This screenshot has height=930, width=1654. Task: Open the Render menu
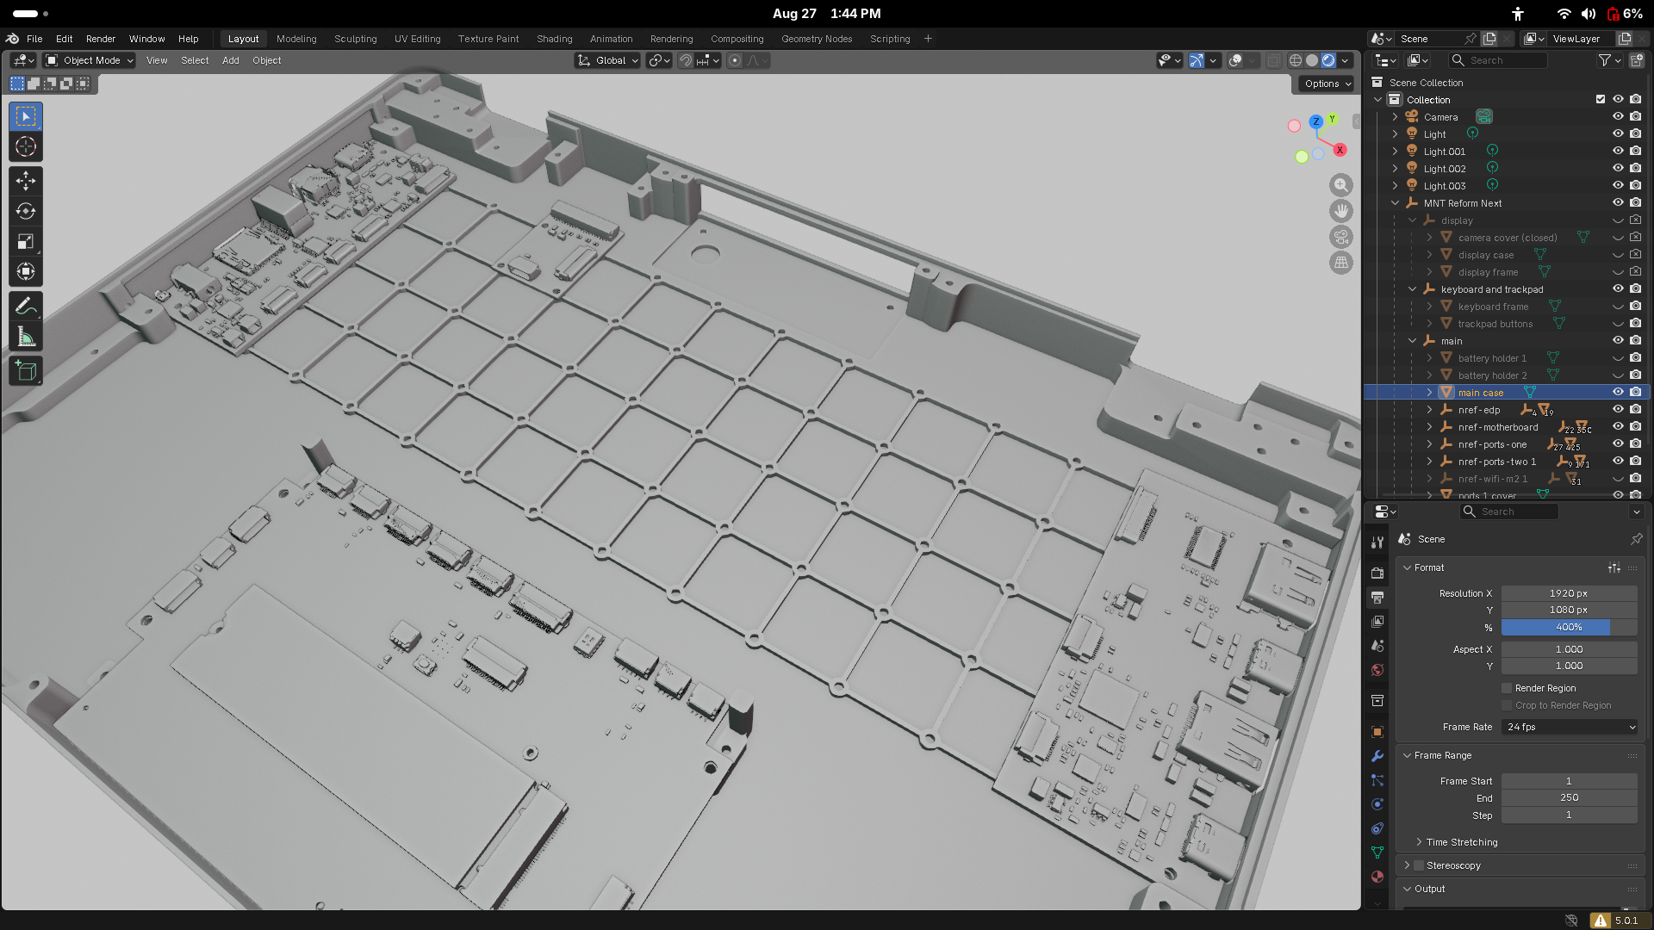(x=101, y=39)
